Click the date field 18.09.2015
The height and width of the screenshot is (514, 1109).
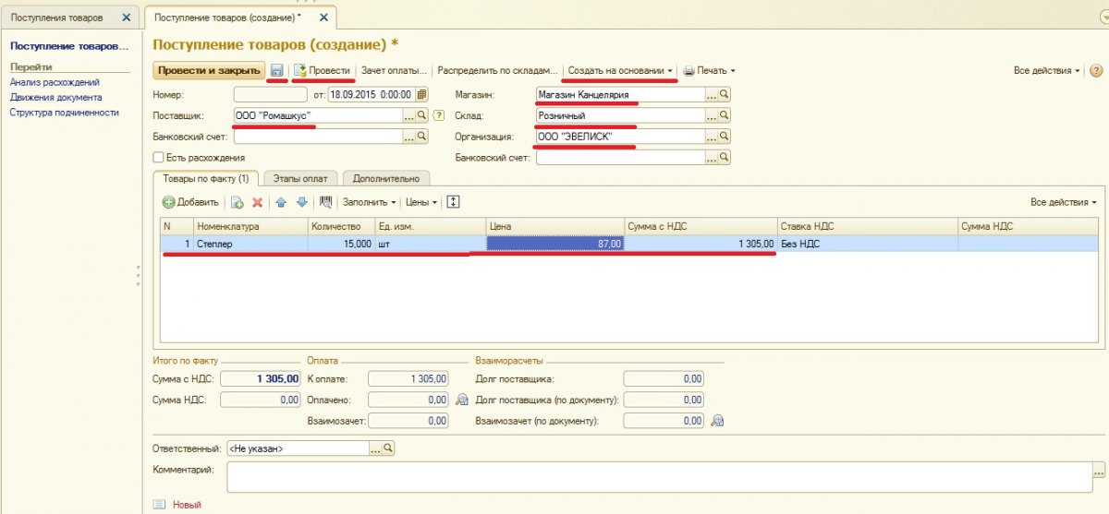point(372,93)
